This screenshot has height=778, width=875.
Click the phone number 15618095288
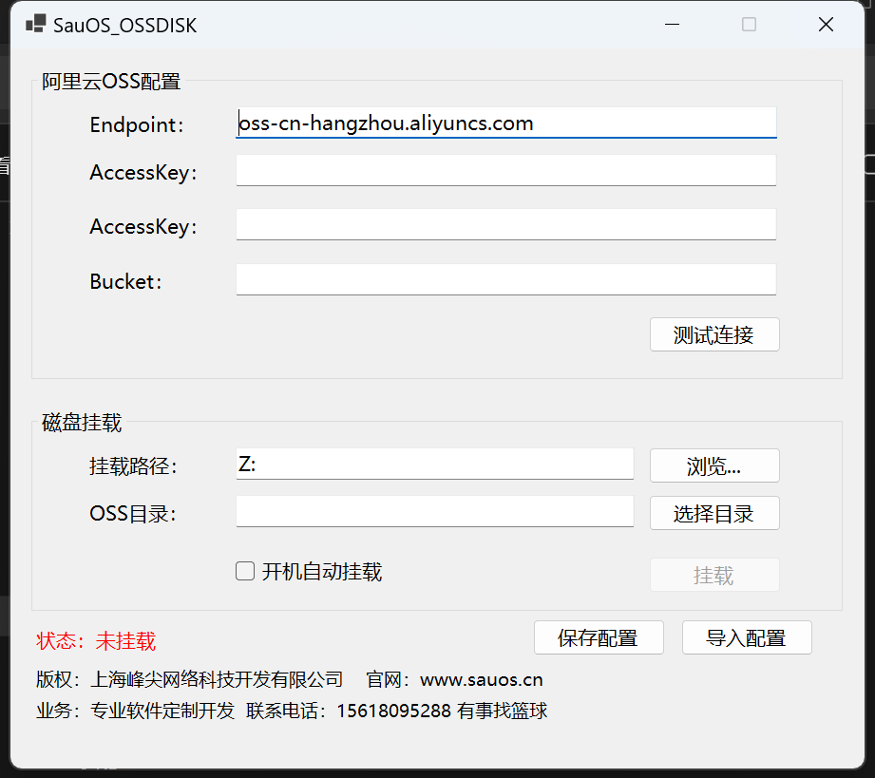pyautogui.click(x=393, y=711)
